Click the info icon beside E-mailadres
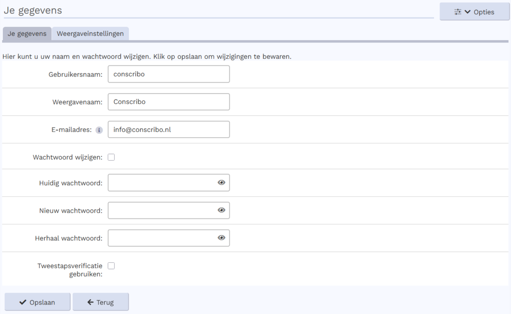Screen dimensions: 511x314 coord(99,130)
